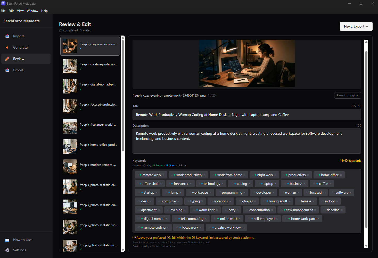Click the Review pencil icon
This screenshot has height=258, width=378.
(x=7, y=59)
